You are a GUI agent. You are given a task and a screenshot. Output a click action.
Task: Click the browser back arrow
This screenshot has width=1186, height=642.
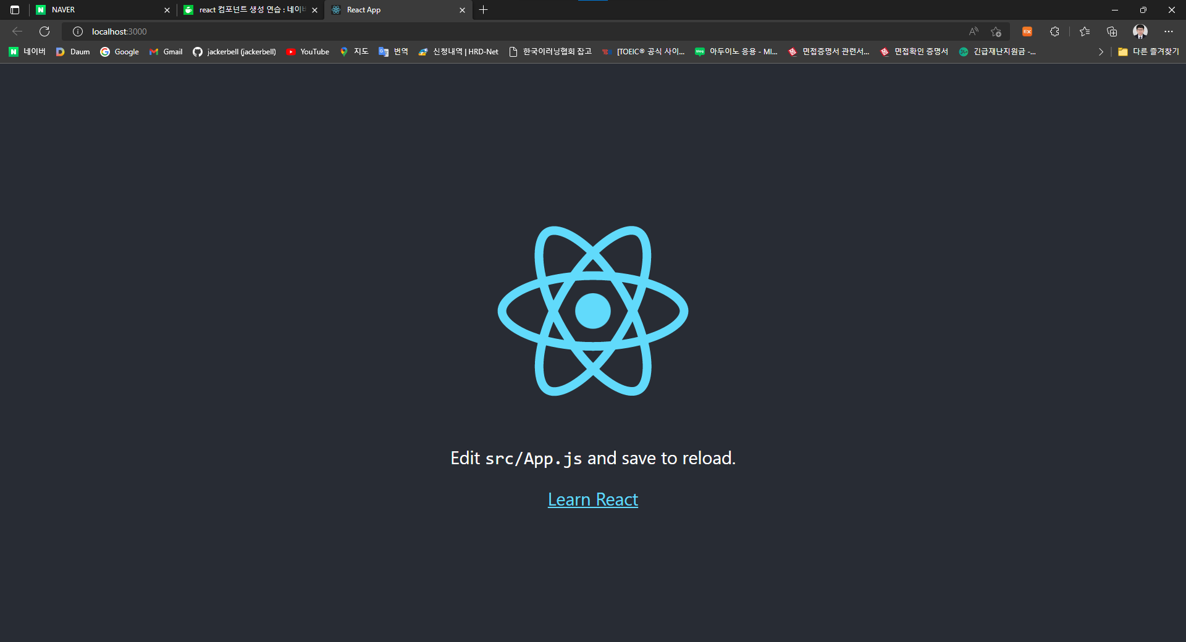(17, 31)
